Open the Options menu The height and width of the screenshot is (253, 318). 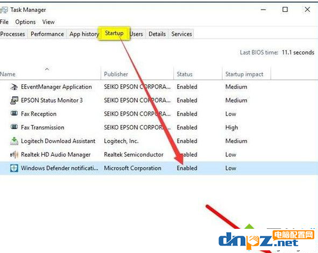click(25, 22)
